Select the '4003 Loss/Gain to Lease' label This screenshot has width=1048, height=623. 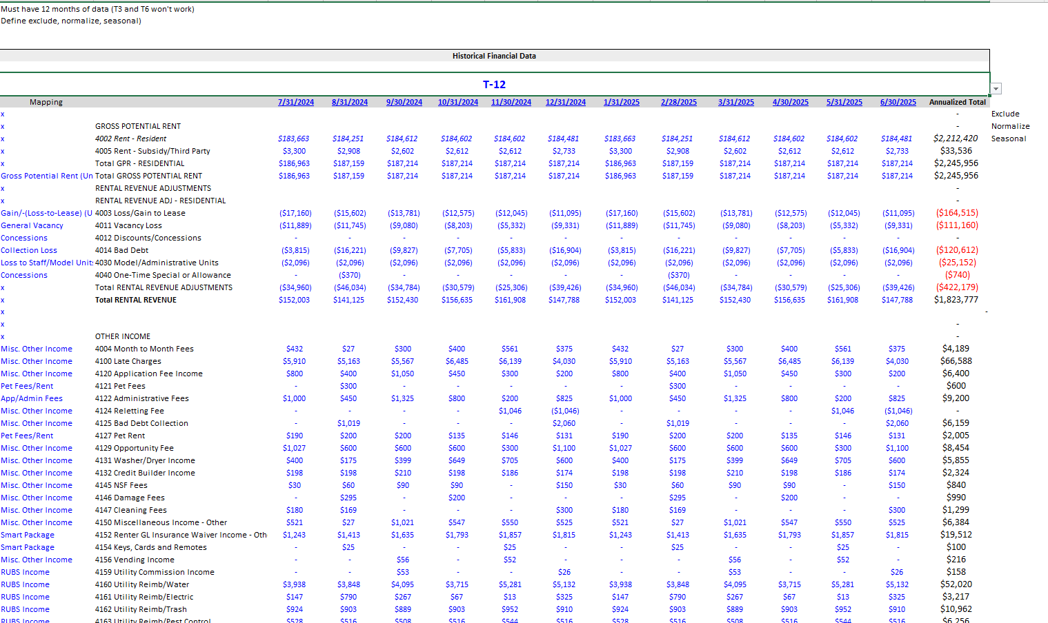(x=140, y=213)
